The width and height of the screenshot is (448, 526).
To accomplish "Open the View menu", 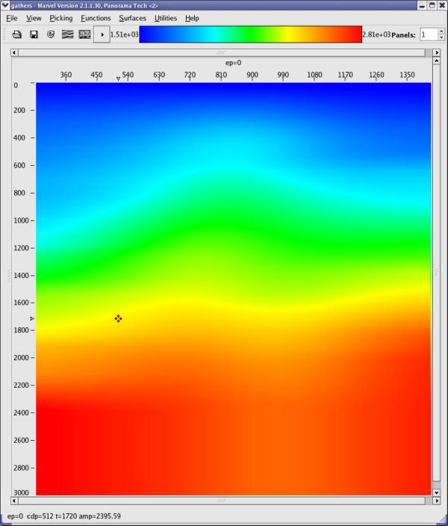I will pos(34,18).
